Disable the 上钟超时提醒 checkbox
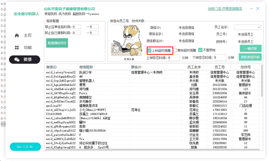 tap(149, 51)
